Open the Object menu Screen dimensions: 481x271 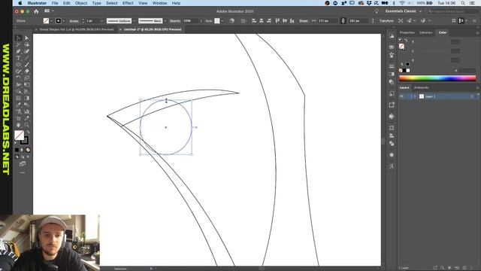[81, 3]
